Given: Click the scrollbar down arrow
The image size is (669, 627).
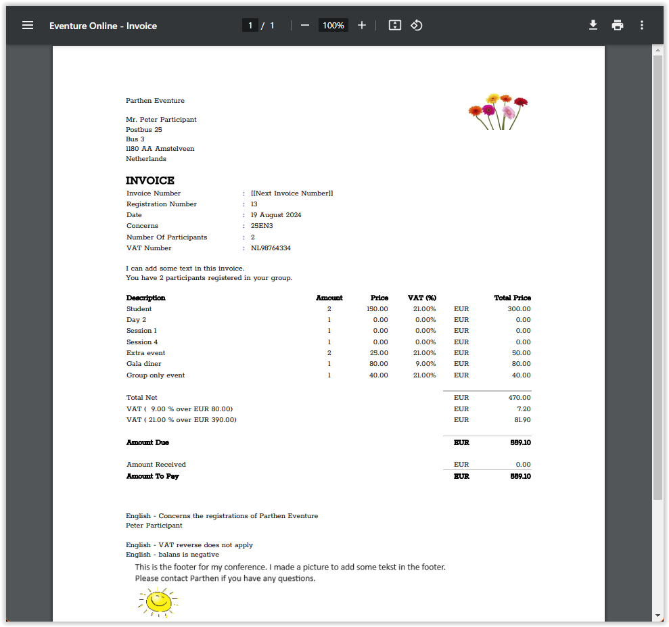Looking at the screenshot, I should pyautogui.click(x=658, y=616).
